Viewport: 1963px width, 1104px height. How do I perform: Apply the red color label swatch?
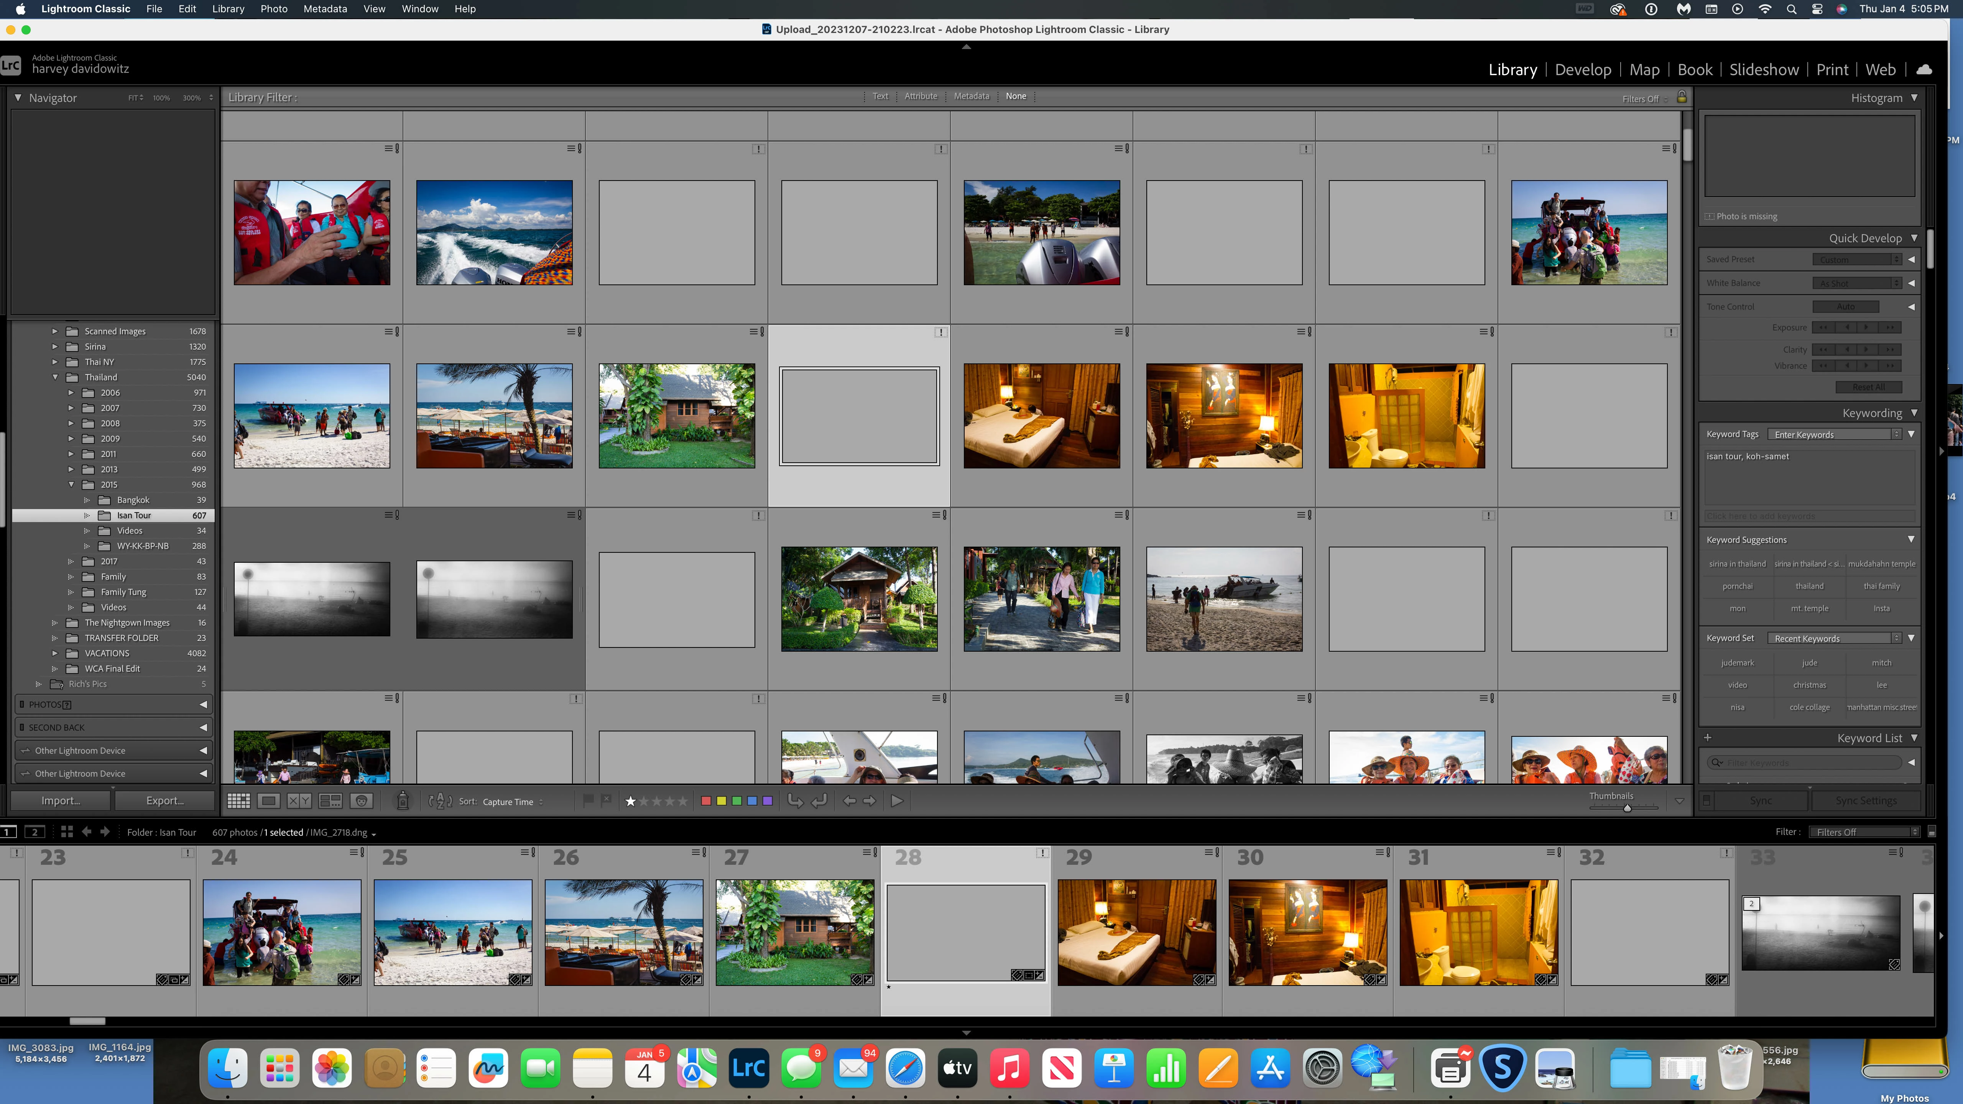coord(705,801)
